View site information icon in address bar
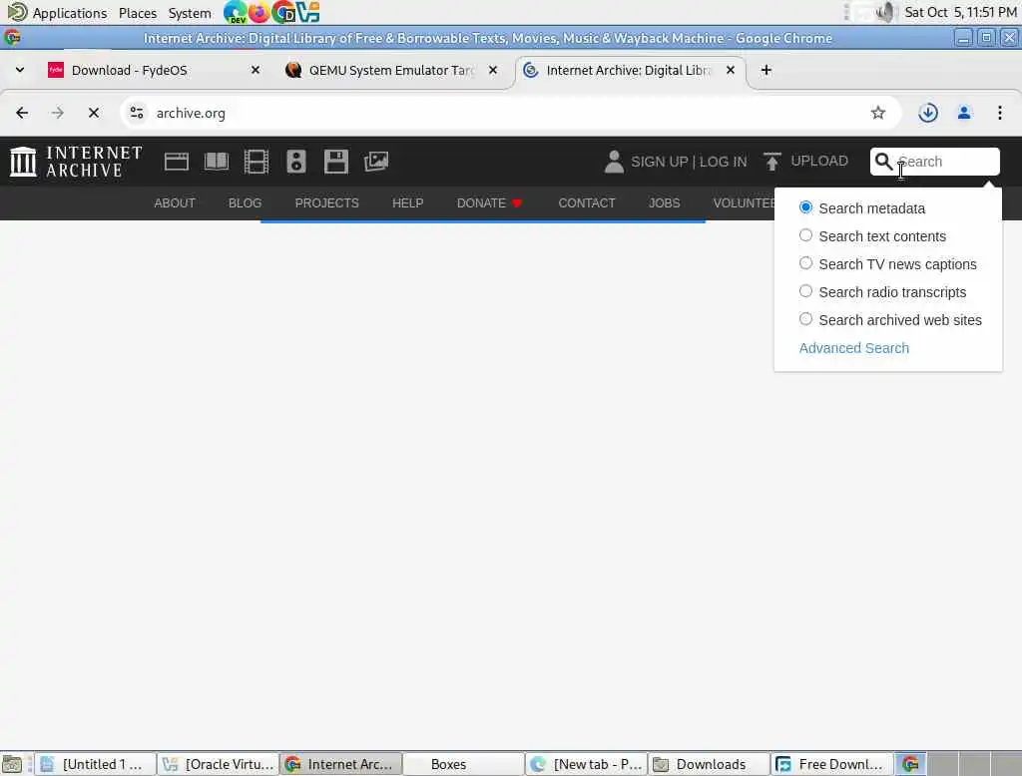The image size is (1022, 776). coord(136,113)
